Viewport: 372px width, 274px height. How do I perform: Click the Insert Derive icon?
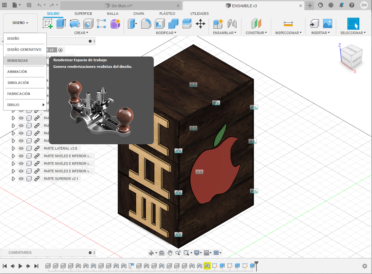click(314, 24)
